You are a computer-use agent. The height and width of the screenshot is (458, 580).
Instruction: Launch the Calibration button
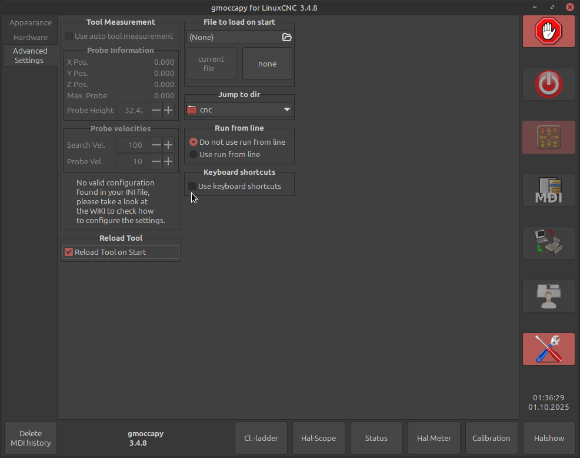point(491,438)
